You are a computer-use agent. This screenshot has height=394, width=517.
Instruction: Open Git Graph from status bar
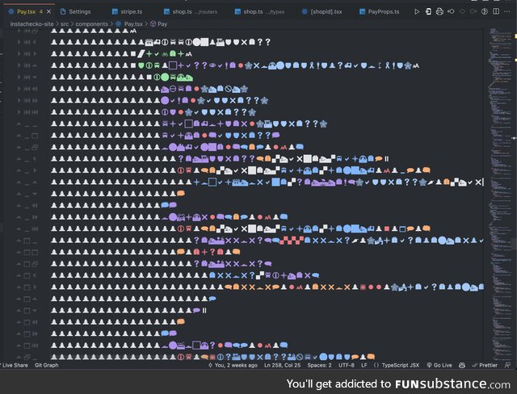pos(47,365)
